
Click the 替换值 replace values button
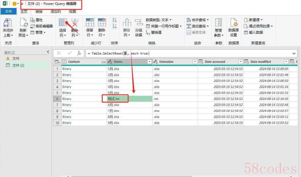pyautogui.click(x=154, y=32)
